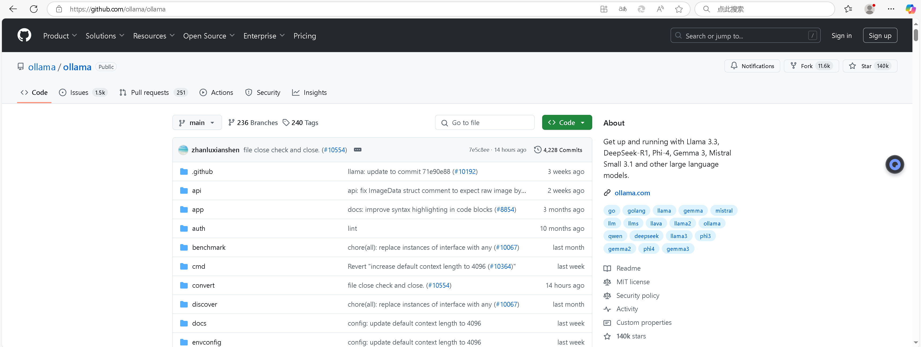Viewport: 921px width, 347px height.
Task: Expand the Open Source menu
Action: tap(209, 36)
